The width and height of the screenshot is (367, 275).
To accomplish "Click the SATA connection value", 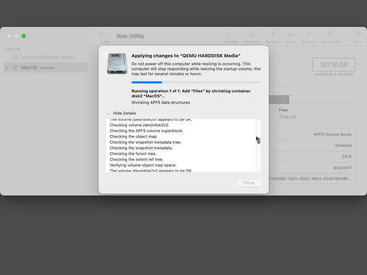I will [x=347, y=157].
